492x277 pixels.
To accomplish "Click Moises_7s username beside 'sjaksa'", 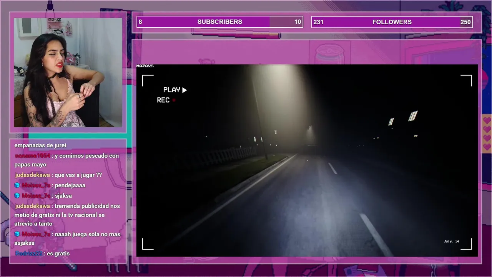I will [36, 195].
